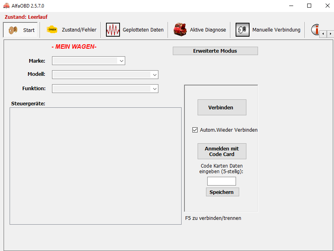Open the Marke dropdown
Viewport: 334px width, 251px height.
(89, 61)
